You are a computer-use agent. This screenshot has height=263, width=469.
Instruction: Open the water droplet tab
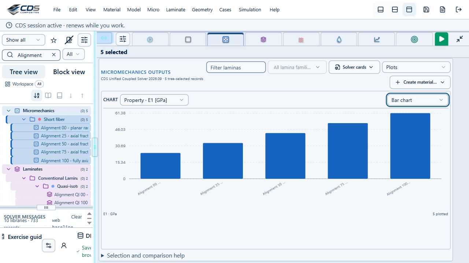point(339,39)
